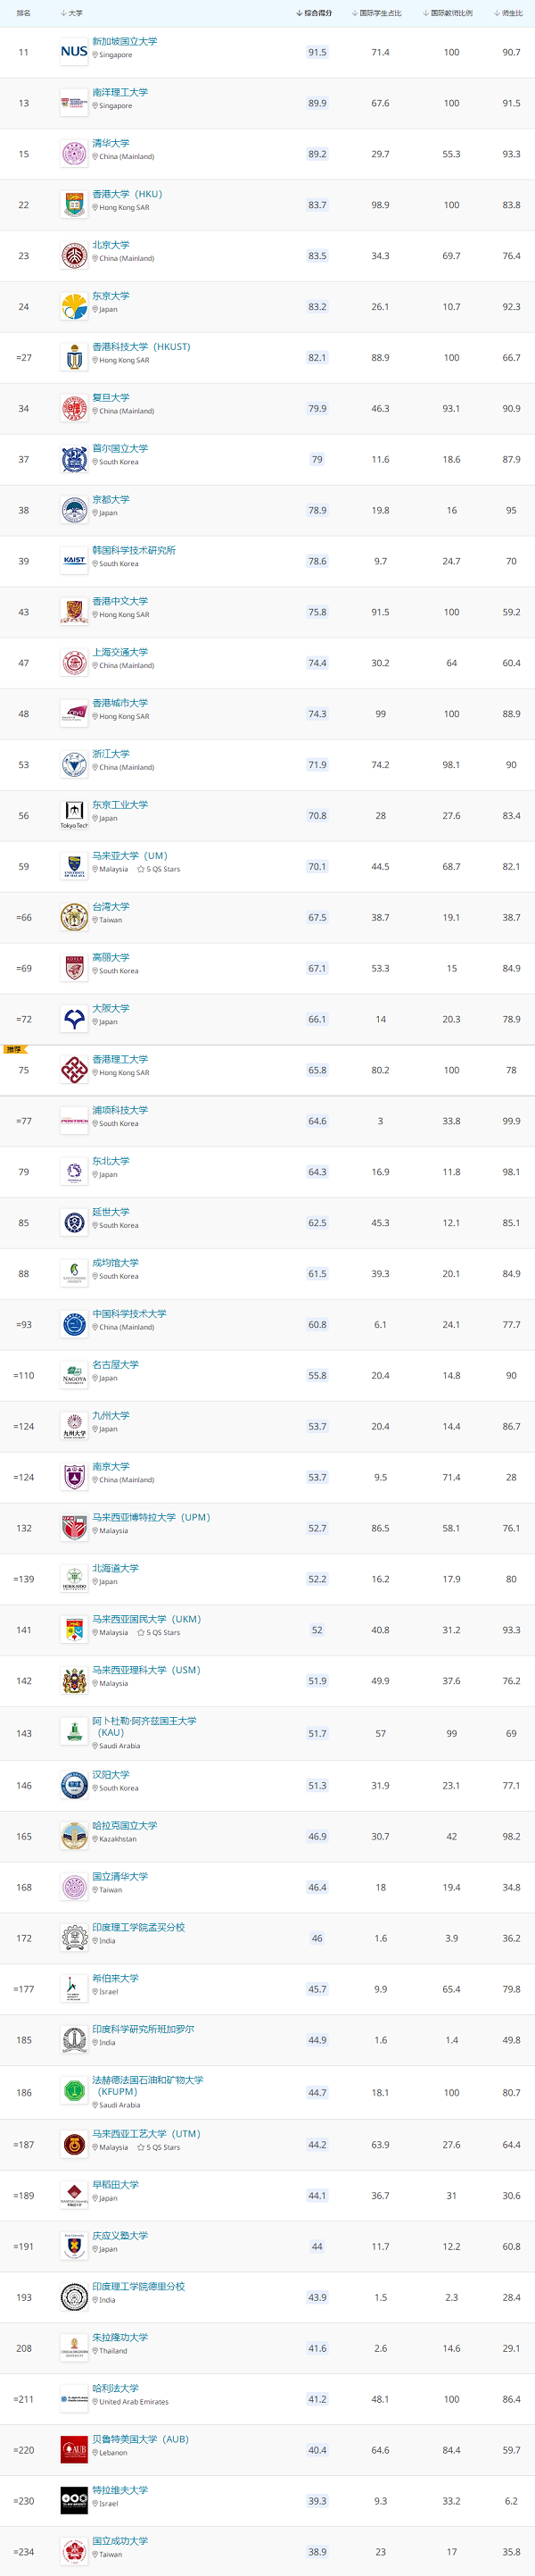Click the Tokyo Tech logo icon

pos(74,815)
